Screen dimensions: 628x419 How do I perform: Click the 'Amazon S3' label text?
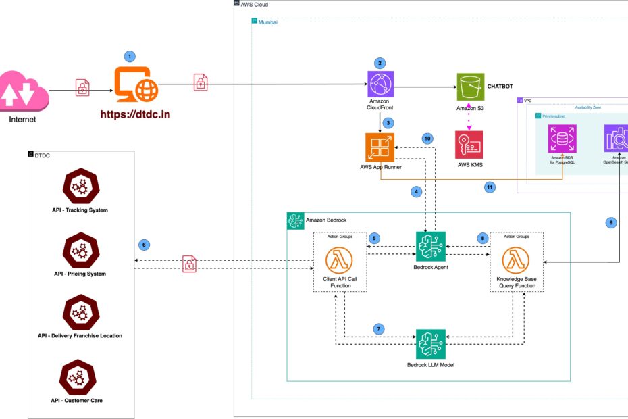(470, 108)
